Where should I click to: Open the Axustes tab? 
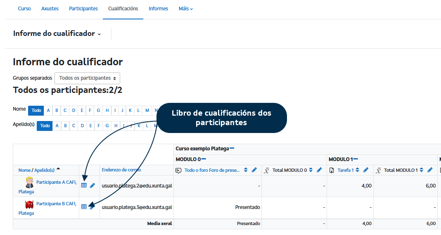pyautogui.click(x=50, y=9)
